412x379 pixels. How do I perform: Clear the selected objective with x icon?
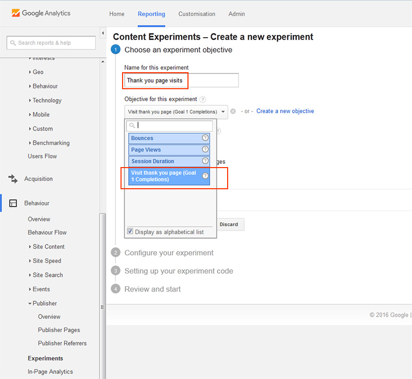pyautogui.click(x=233, y=111)
